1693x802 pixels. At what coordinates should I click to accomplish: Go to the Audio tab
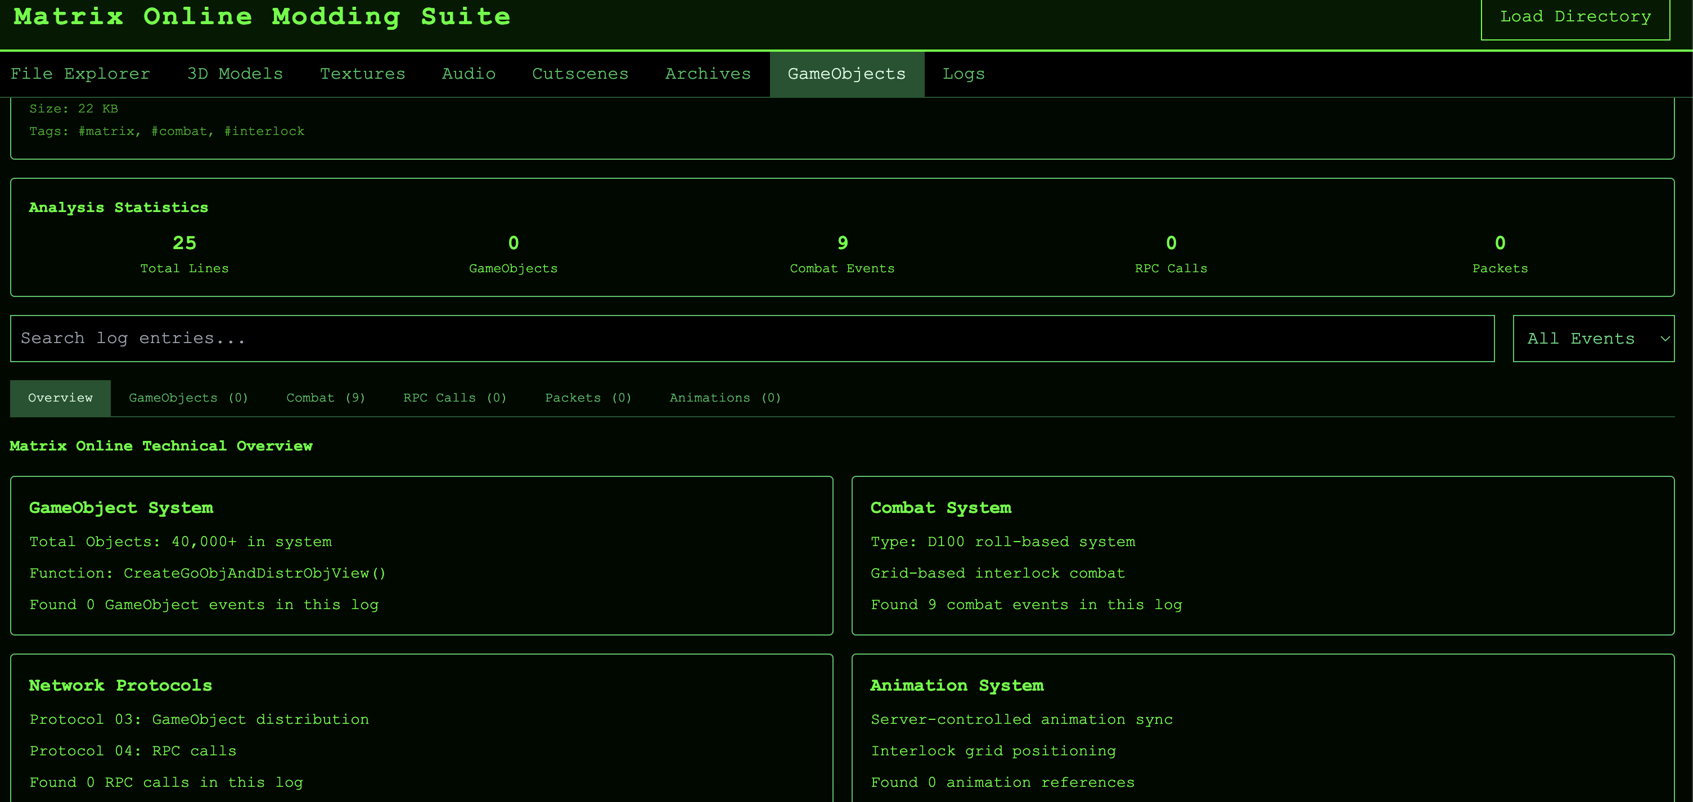pos(468,74)
